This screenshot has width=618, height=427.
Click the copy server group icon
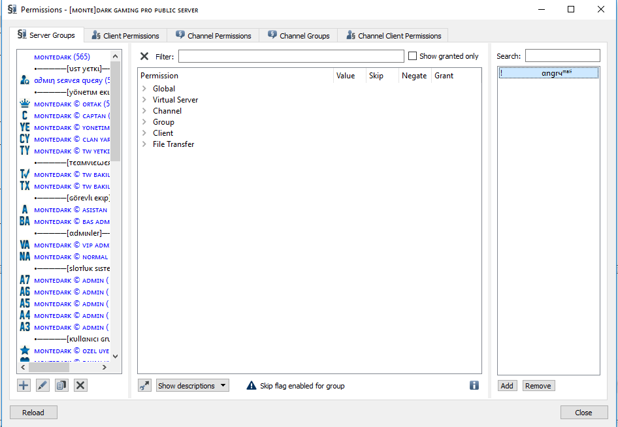[x=61, y=385]
